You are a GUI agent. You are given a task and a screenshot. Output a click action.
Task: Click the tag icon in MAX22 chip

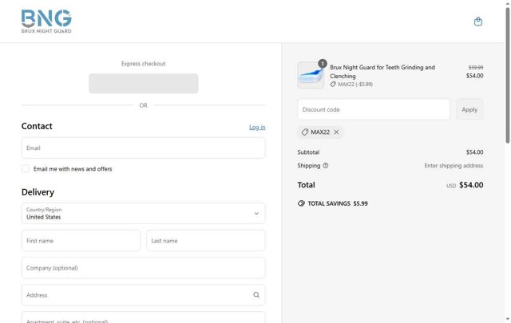305,132
